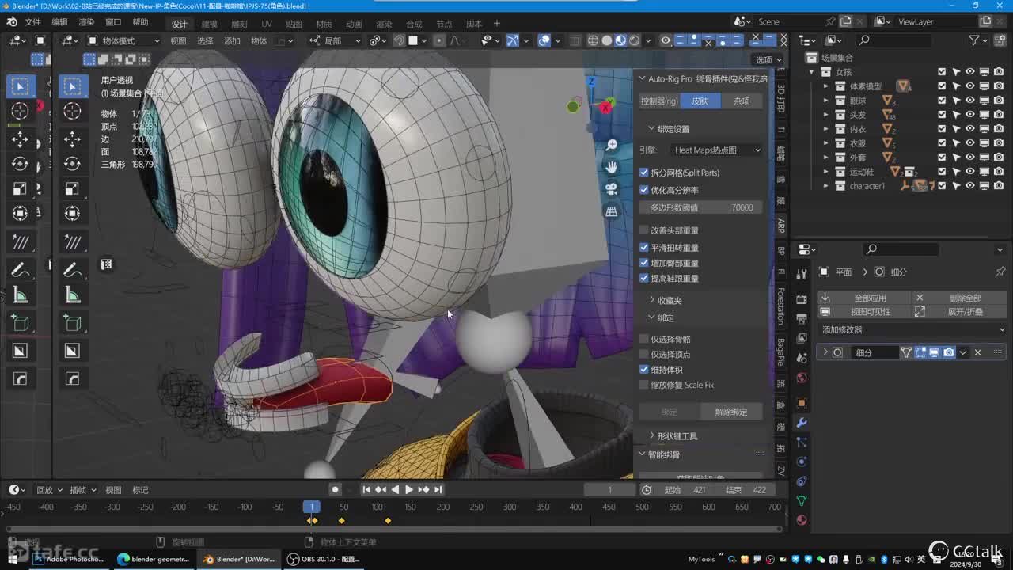Select the Measure tool in the left toolbar
Image resolution: width=1013 pixels, height=570 pixels.
[x=20, y=295]
